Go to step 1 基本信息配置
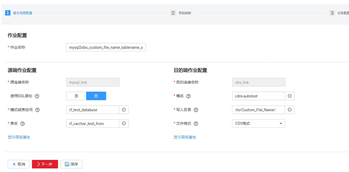 (19, 13)
